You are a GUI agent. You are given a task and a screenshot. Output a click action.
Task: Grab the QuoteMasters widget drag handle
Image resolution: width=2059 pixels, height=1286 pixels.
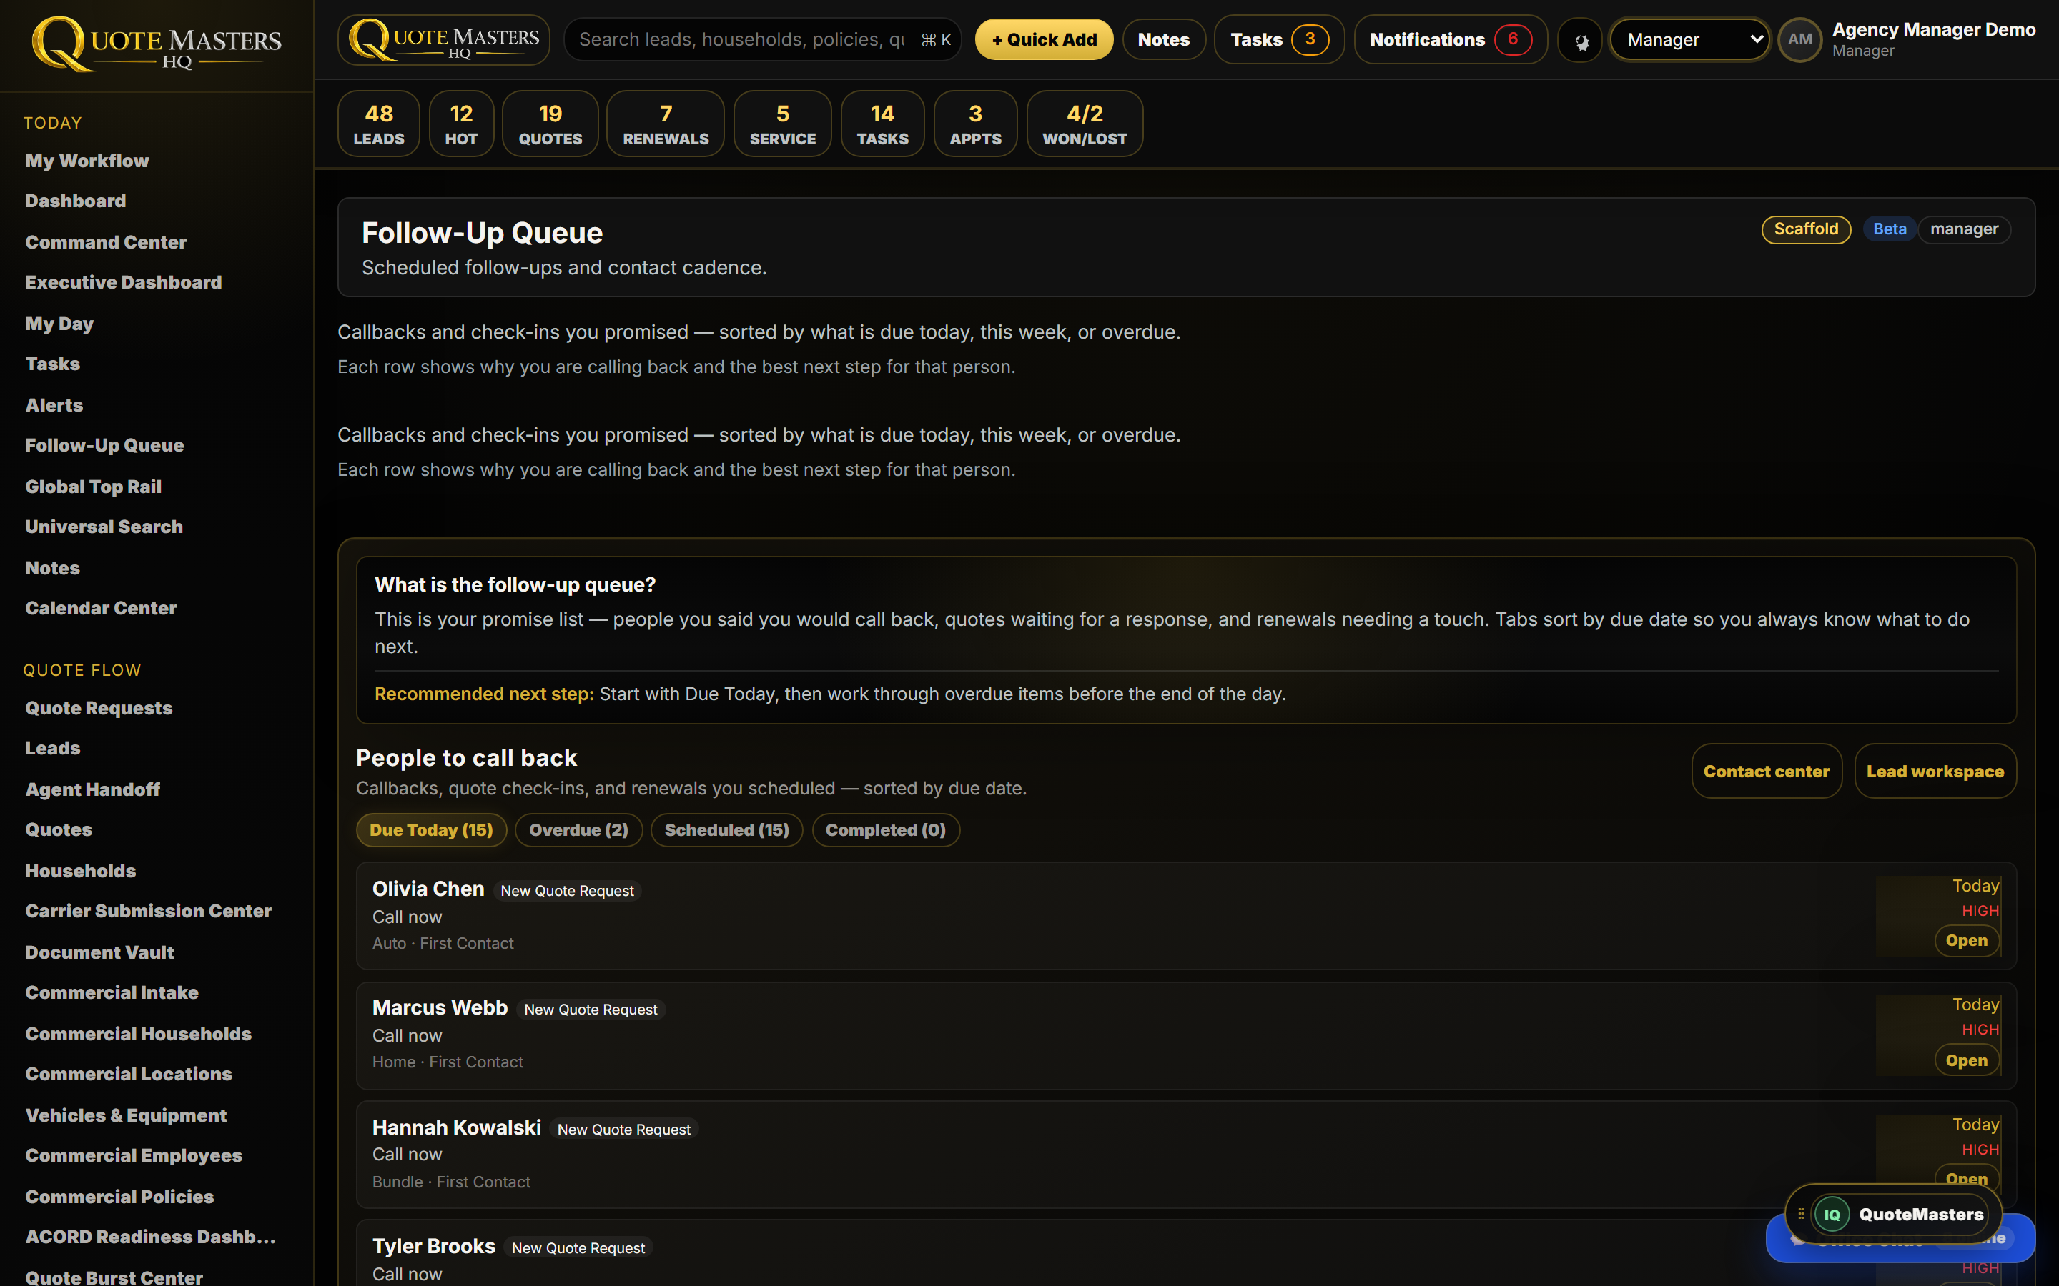(x=1800, y=1215)
